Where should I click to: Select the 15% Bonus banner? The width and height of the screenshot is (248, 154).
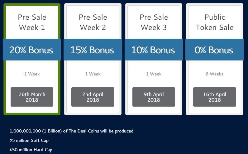(x=93, y=50)
